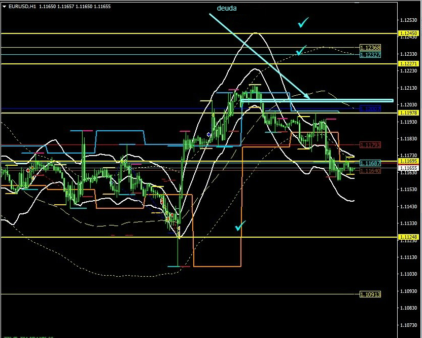
Task: Click the white current price tag 1.11655 on the axis
Action: 409,168
